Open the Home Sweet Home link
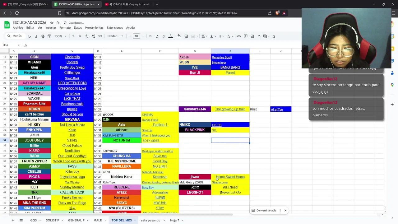The image size is (398, 224). pyautogui.click(x=230, y=177)
